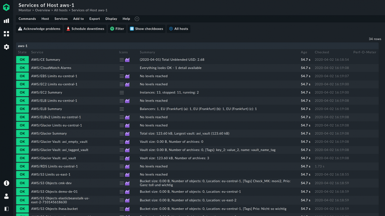The image size is (385, 216).
Task: Open graph icon for AWS/ELBv2 Limits eu-central-1
Action: pos(127,117)
